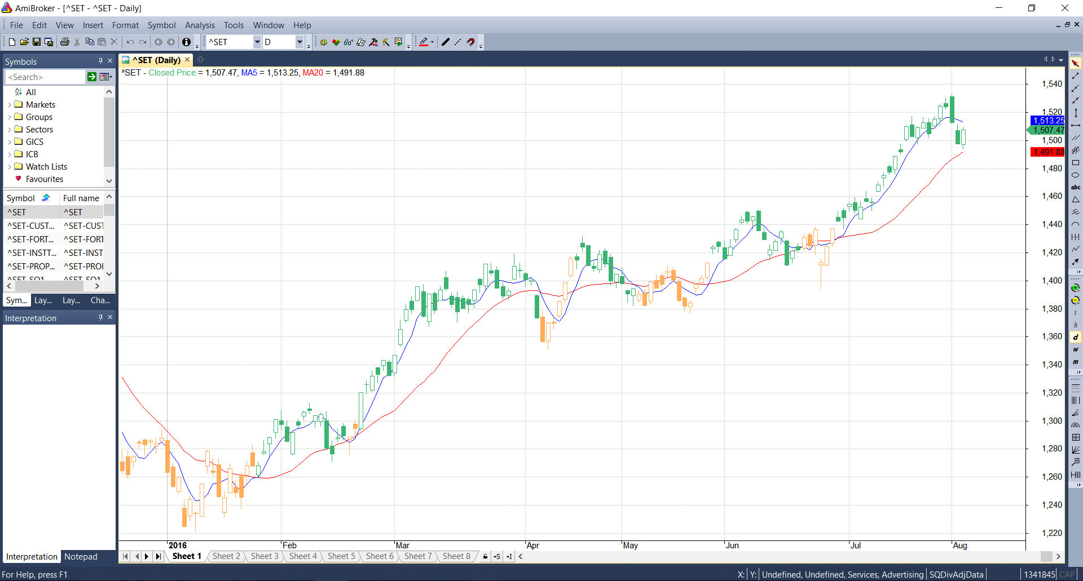Viewport: 1083px width, 581px height.
Task: Switch to Sheet 3 tab
Action: click(x=265, y=556)
